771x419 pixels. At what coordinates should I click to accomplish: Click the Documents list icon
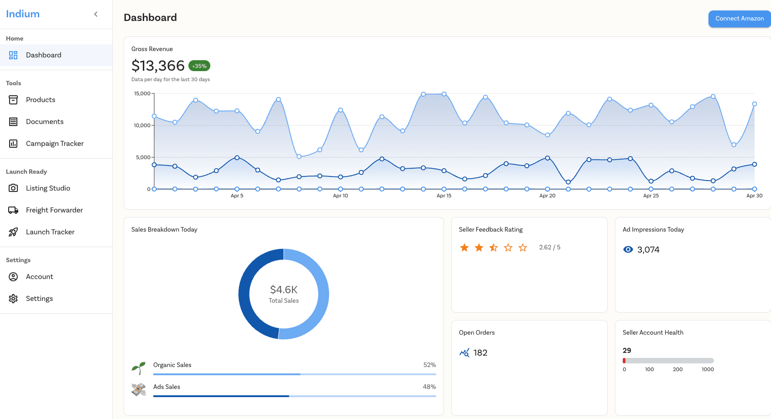click(13, 122)
